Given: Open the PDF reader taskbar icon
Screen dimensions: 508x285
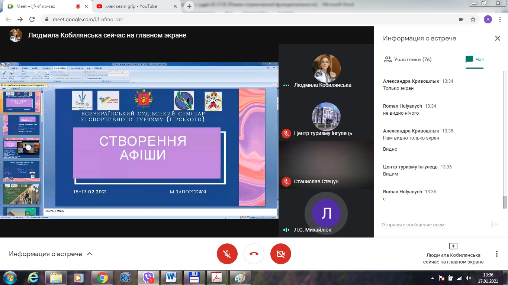Looking at the screenshot, I should pos(217,278).
